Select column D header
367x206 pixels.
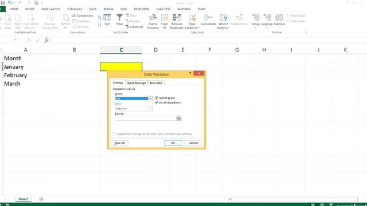(155, 50)
